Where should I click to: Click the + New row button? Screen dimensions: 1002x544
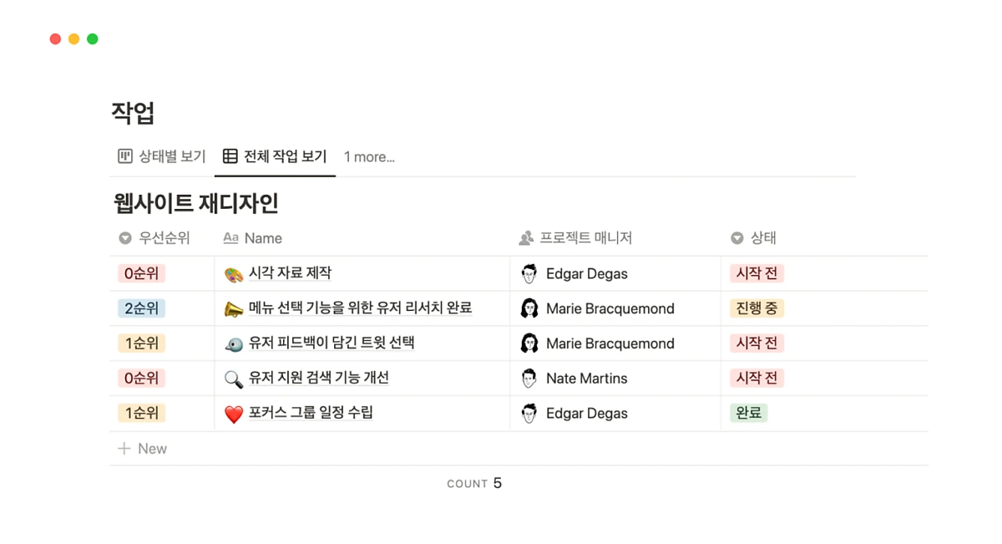[142, 448]
